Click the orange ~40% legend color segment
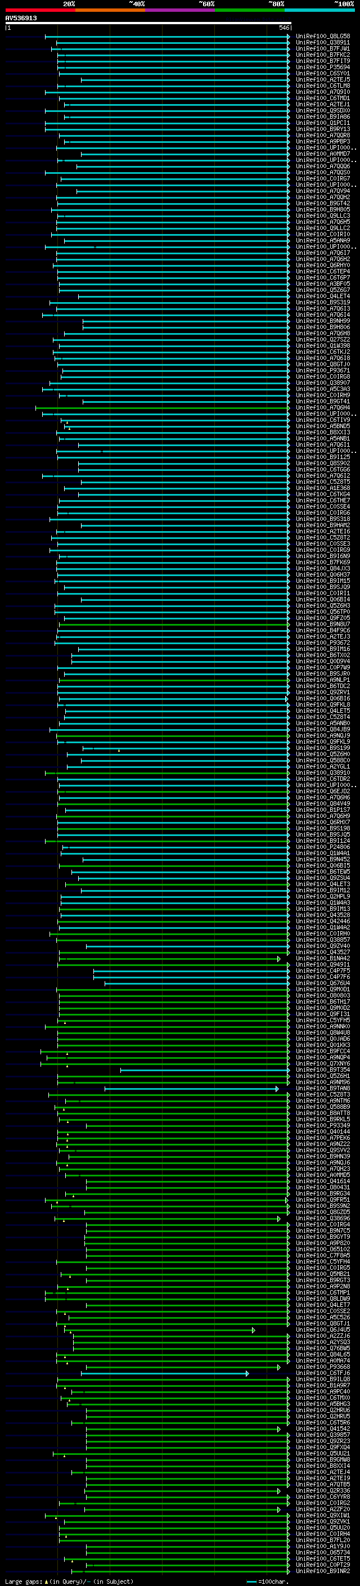Screen dimensions: 360x1586 click(x=110, y=10)
